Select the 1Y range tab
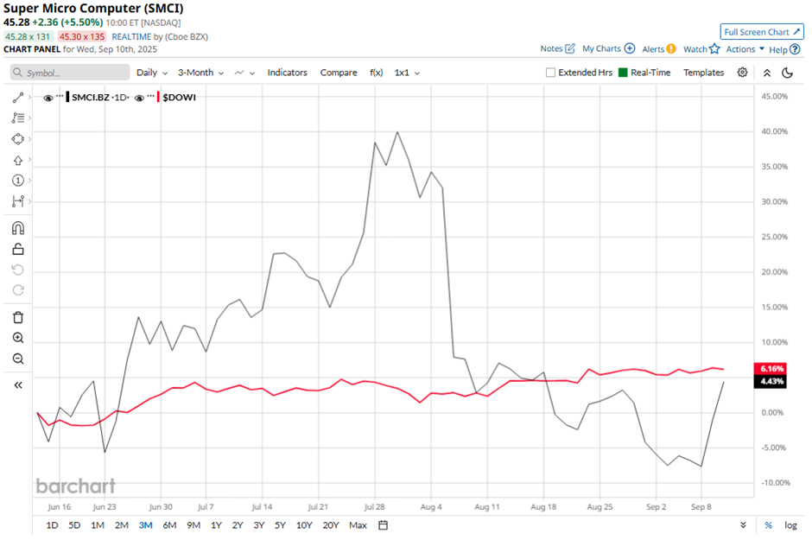Screen dimensions: 812x540 click(x=216, y=525)
